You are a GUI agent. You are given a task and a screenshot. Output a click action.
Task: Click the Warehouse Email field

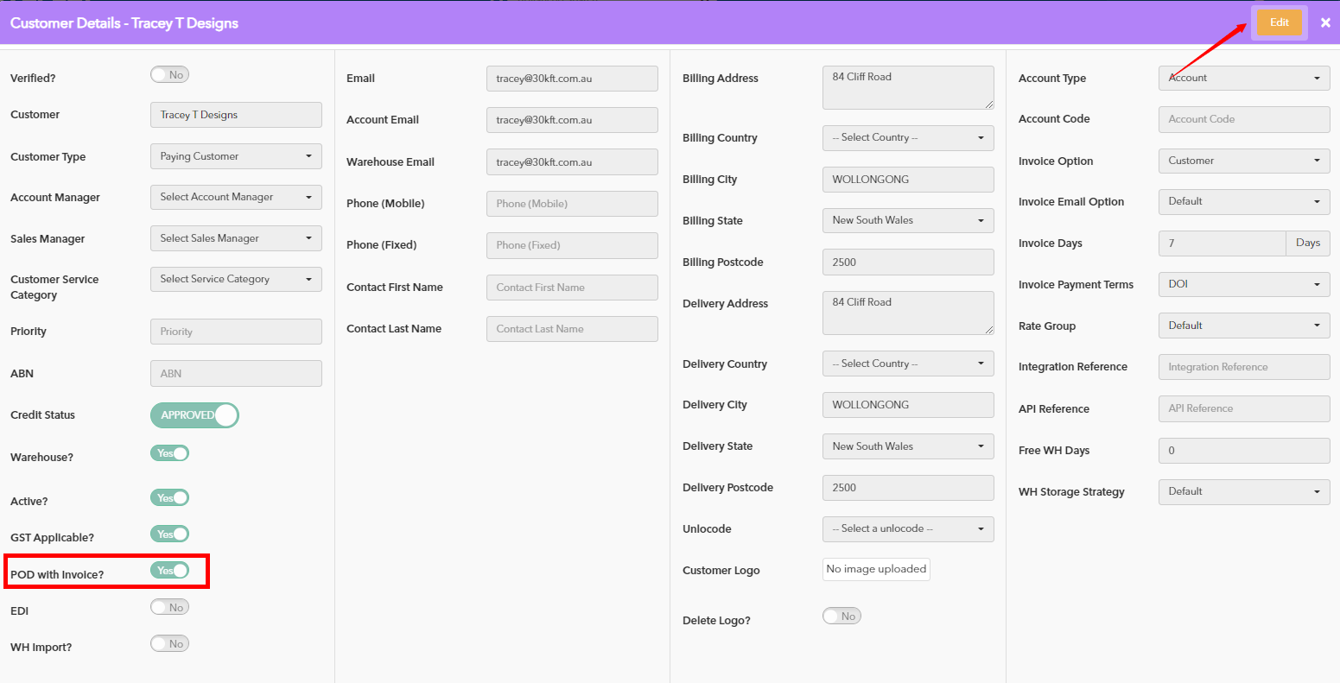point(572,162)
